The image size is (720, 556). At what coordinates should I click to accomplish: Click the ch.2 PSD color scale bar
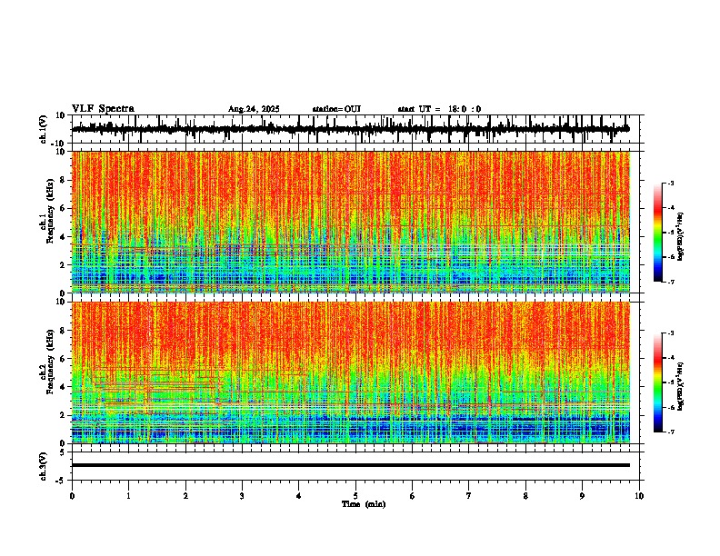coord(658,382)
